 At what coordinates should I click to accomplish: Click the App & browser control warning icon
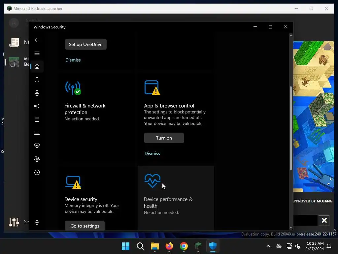pyautogui.click(x=152, y=88)
